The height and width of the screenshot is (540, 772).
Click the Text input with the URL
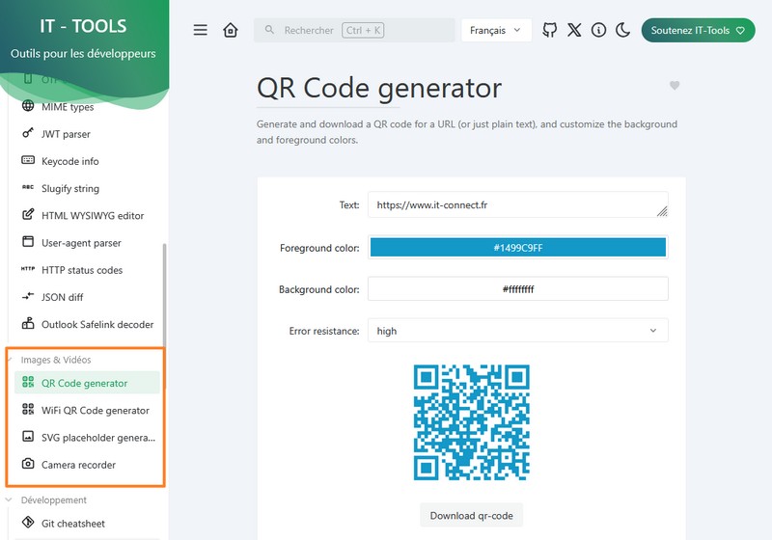click(511, 205)
